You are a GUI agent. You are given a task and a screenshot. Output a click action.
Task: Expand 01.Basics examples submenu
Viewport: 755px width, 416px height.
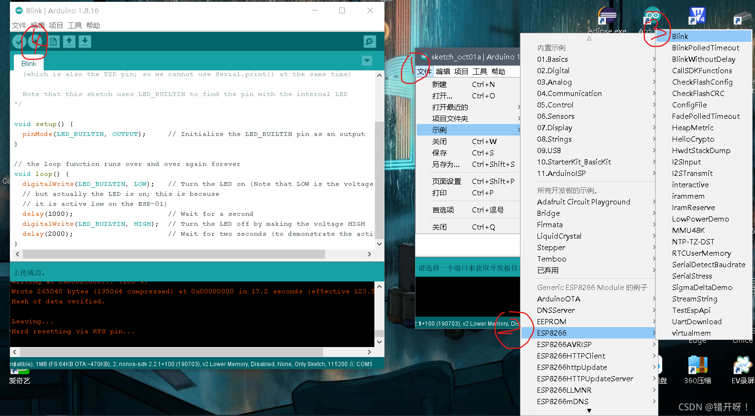589,59
